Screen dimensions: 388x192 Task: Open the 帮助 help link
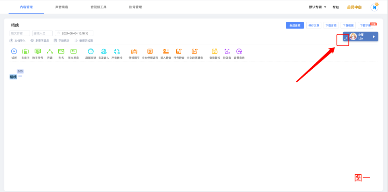point(336,7)
